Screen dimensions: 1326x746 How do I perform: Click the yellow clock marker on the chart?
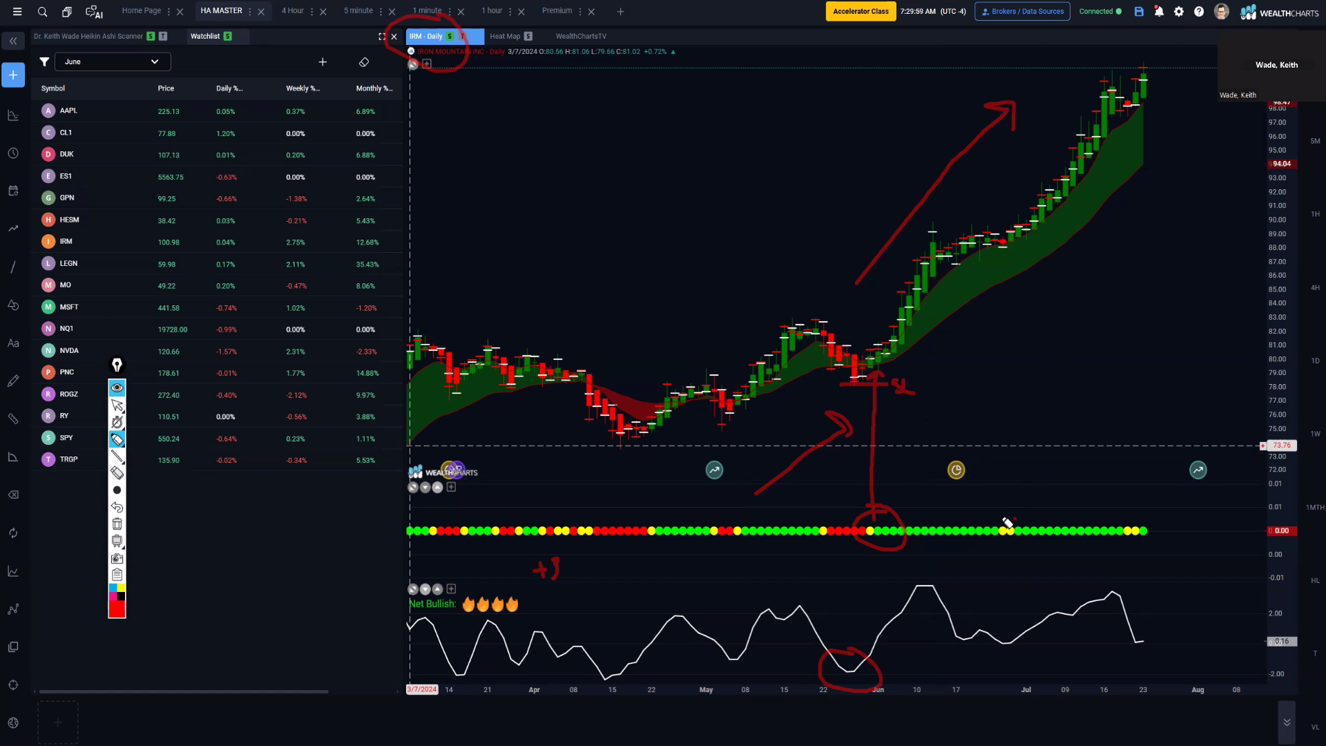coord(956,470)
